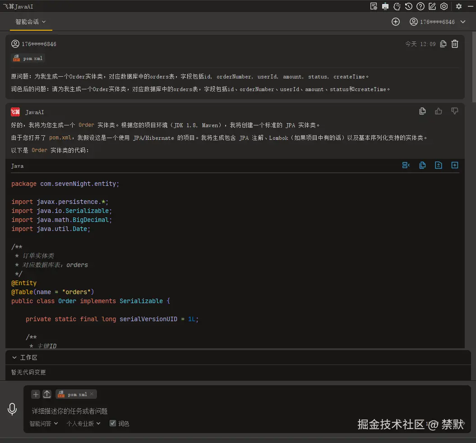Click the serialVersionUID declaration line
Screen dimensions: 476x443
(112, 319)
